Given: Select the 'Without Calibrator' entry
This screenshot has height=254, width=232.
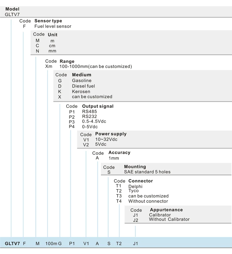Looking at the screenshot, I should pos(169,219).
